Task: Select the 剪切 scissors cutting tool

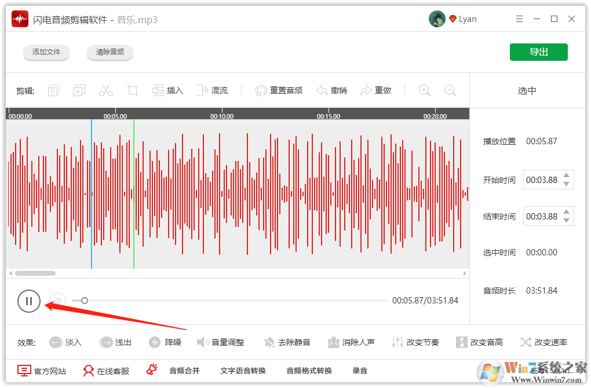Action: pos(105,90)
